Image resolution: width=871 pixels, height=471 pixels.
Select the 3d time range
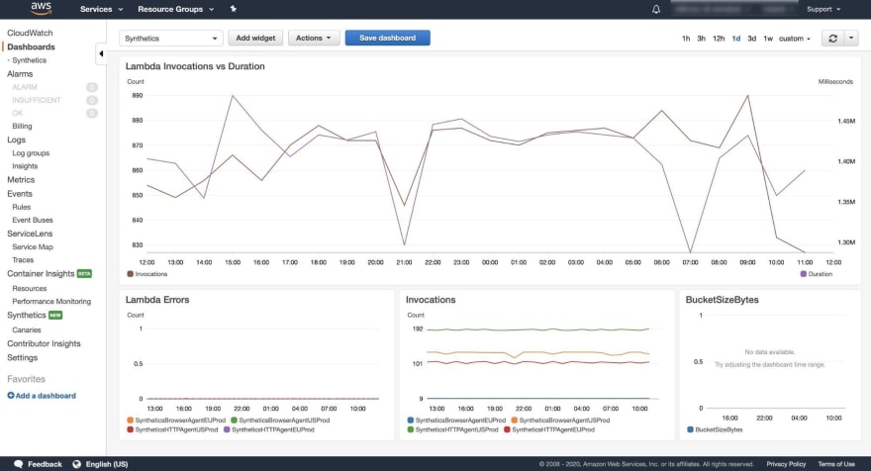click(x=751, y=39)
